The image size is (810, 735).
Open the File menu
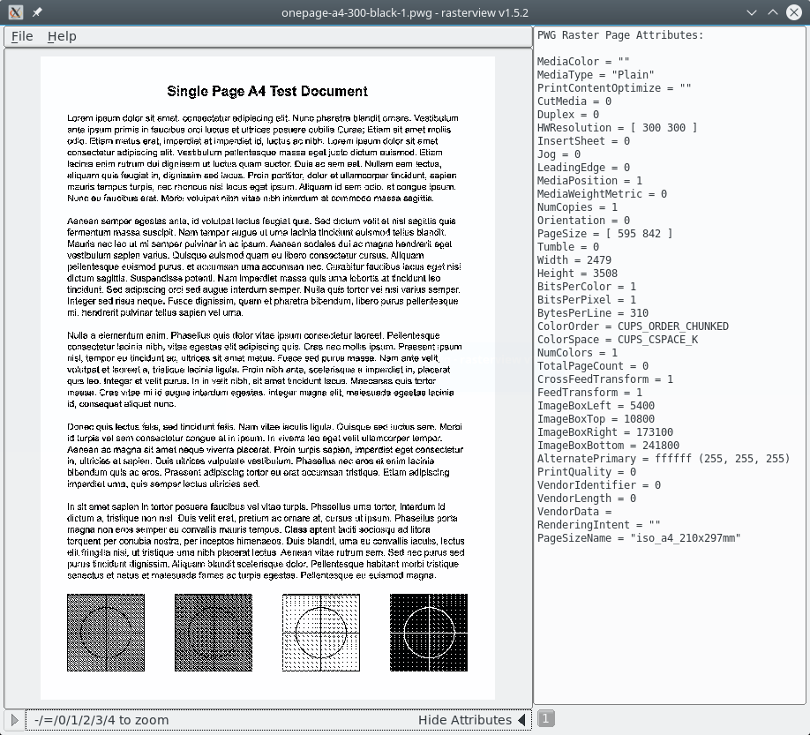[x=22, y=36]
